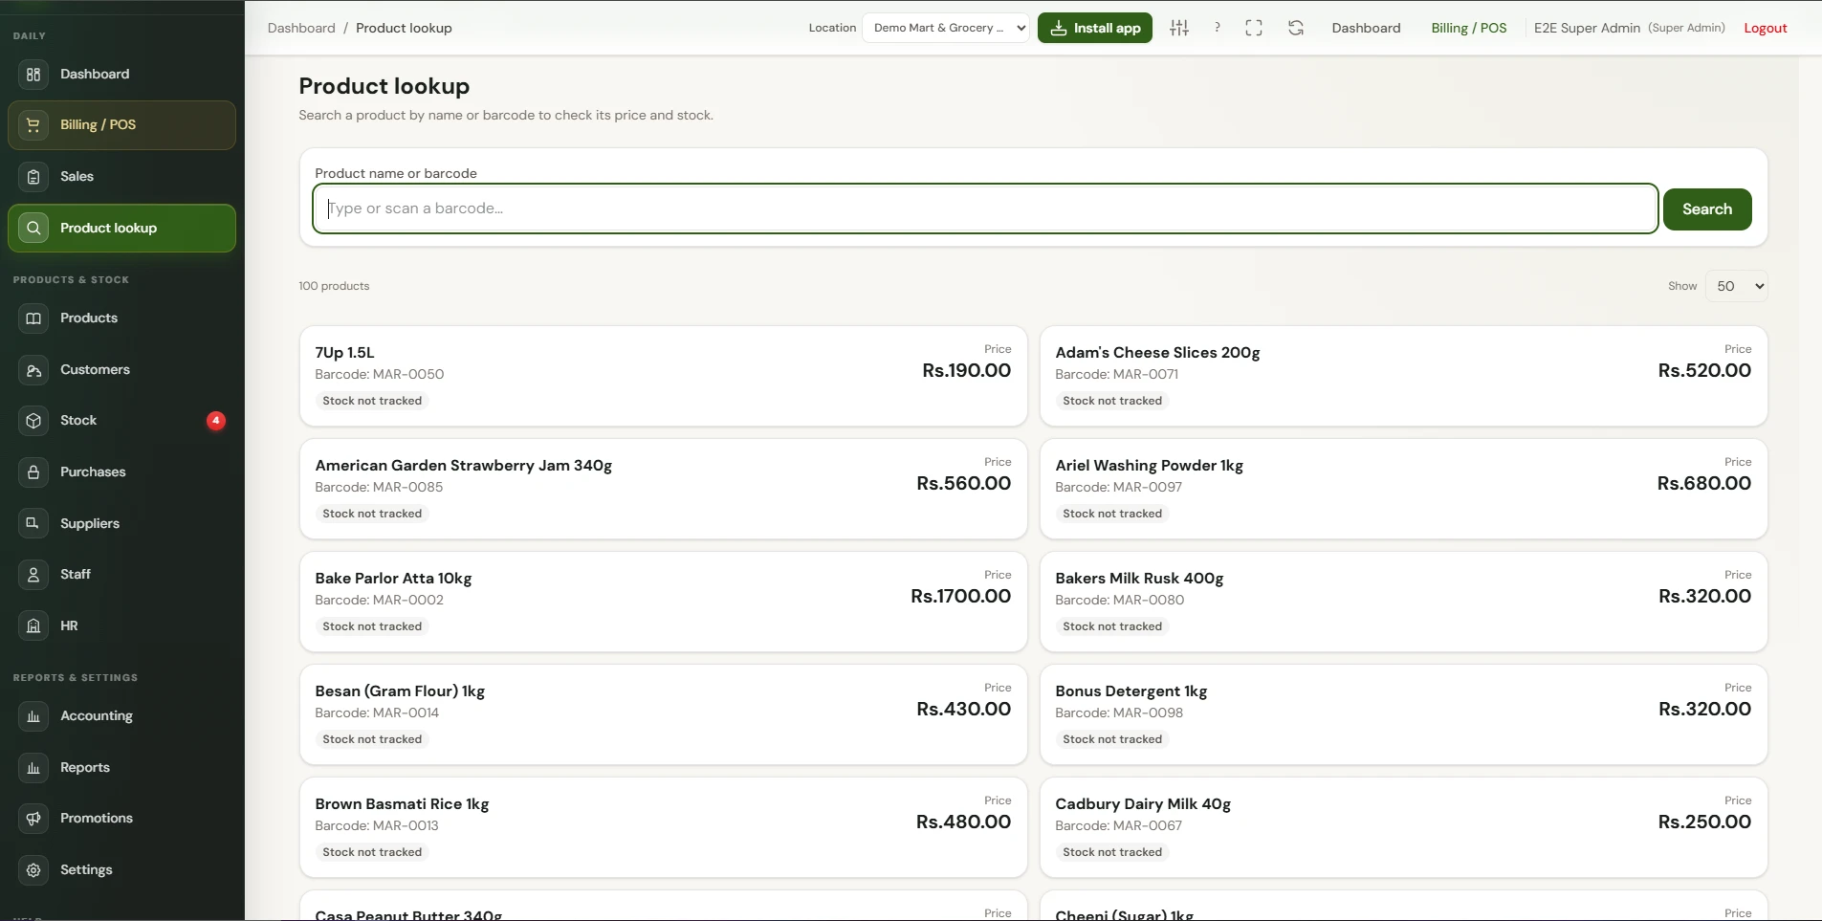The width and height of the screenshot is (1822, 921).
Task: Click the Billing / POS cart icon
Action: [33, 125]
